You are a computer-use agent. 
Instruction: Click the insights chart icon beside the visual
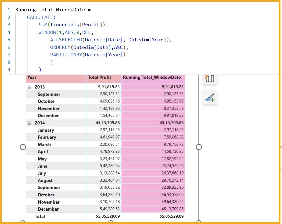pos(210,79)
